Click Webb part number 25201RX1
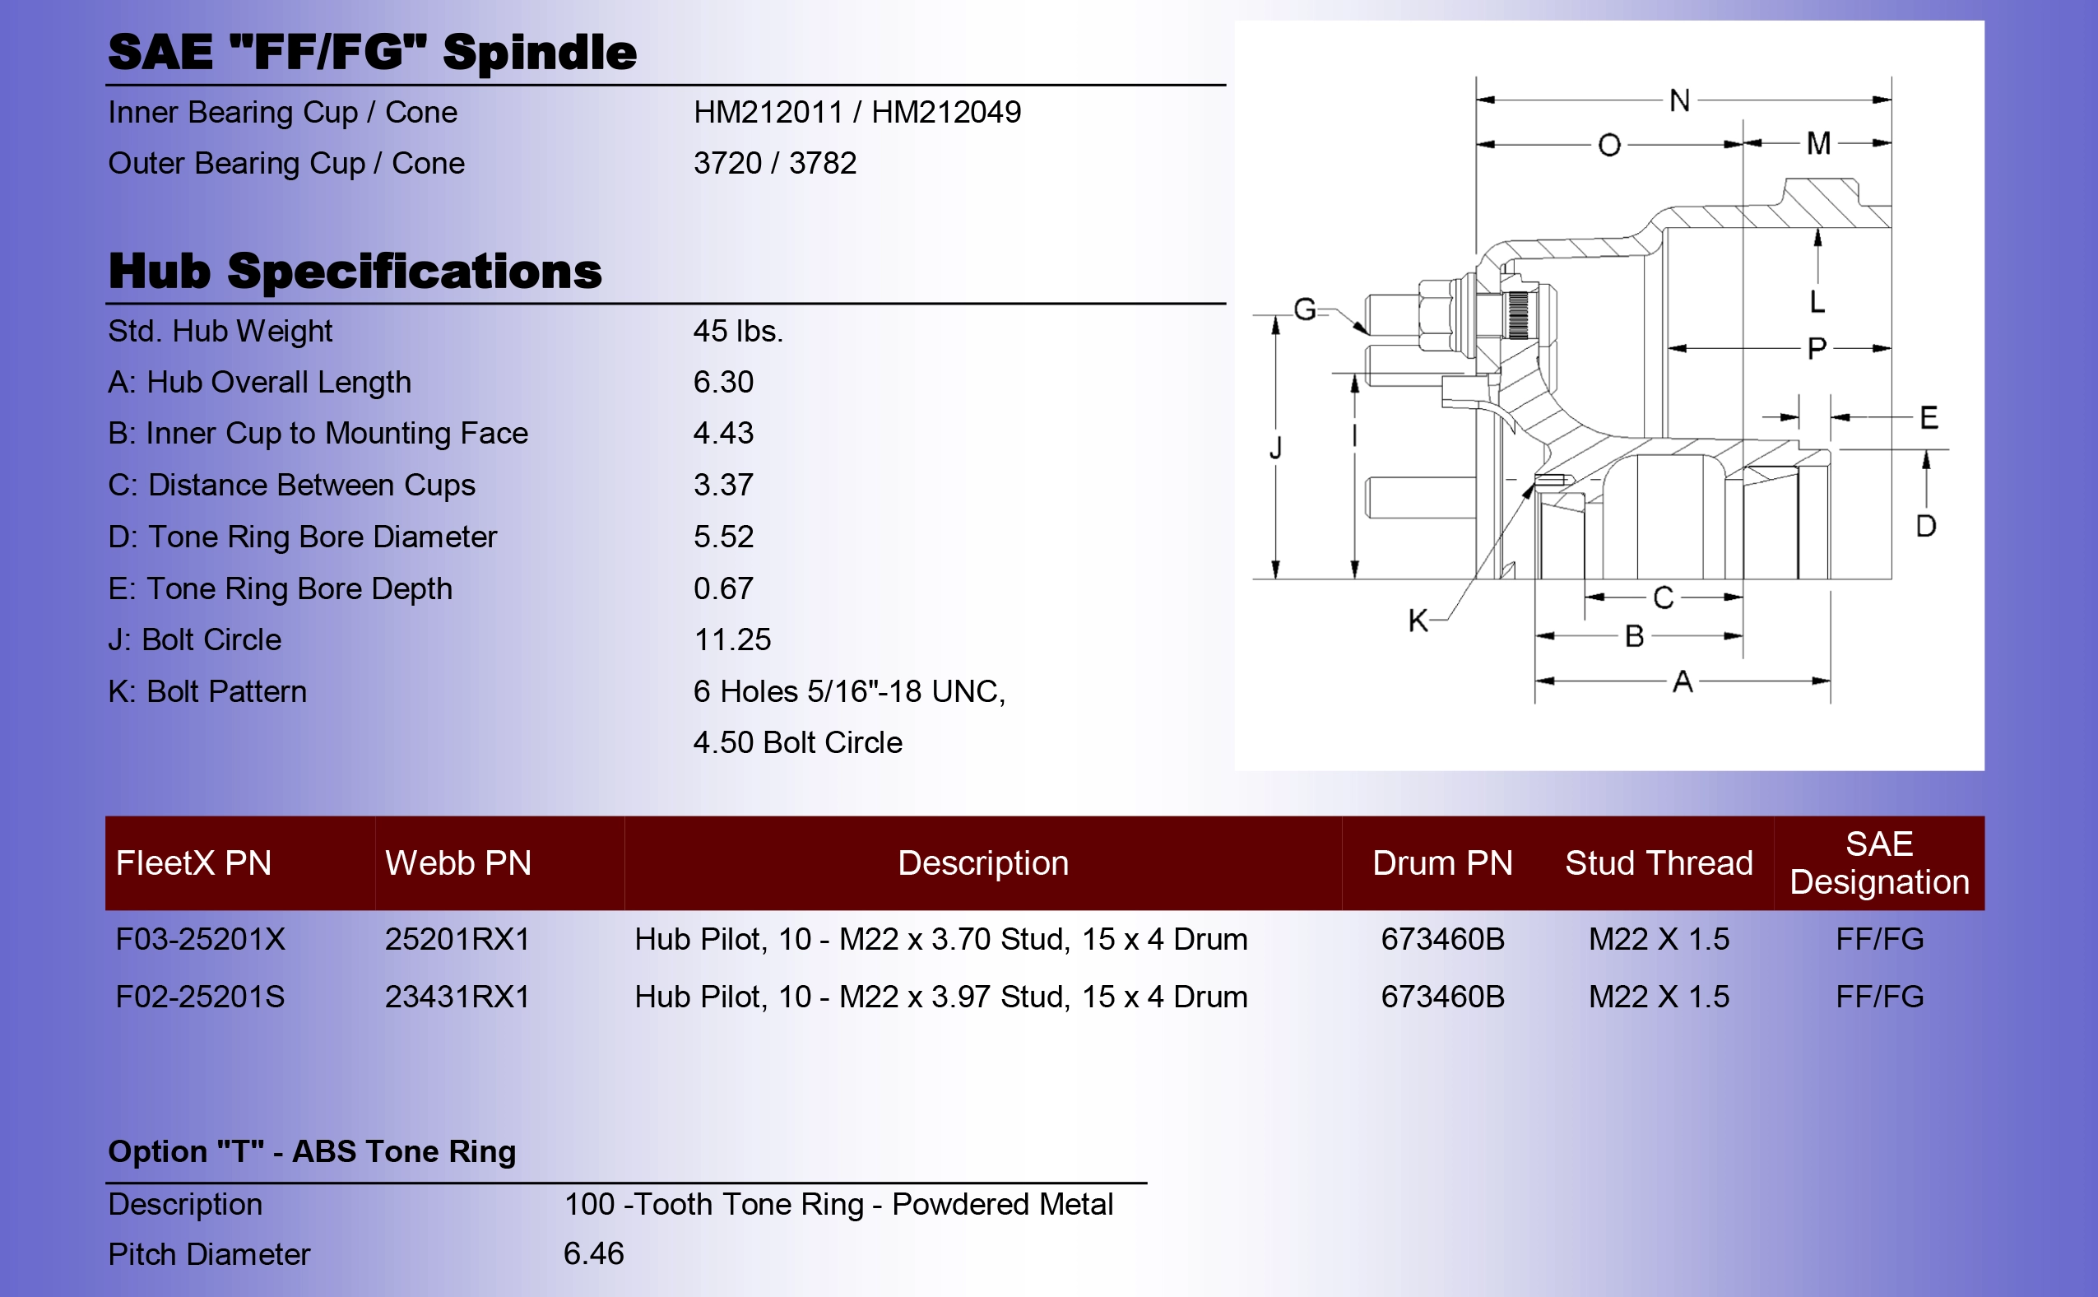The image size is (2098, 1297). tap(457, 939)
